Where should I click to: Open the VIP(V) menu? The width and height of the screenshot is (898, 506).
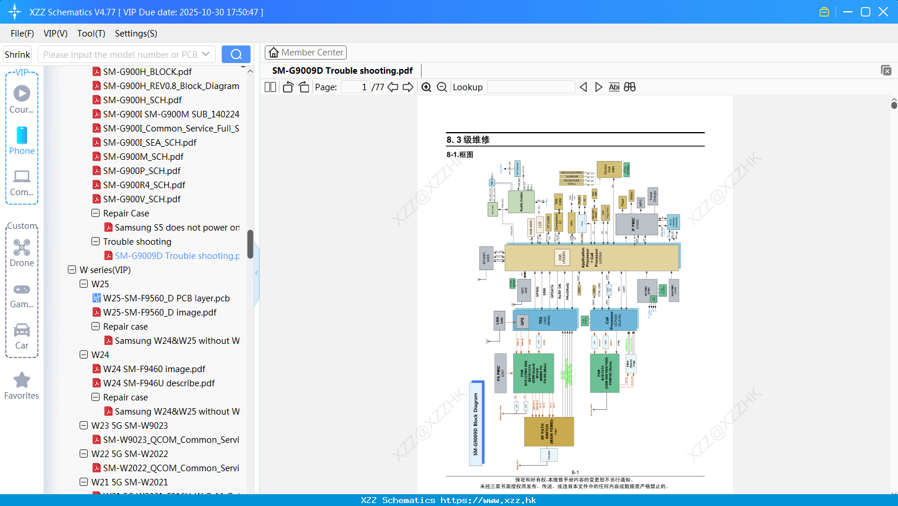coord(55,34)
